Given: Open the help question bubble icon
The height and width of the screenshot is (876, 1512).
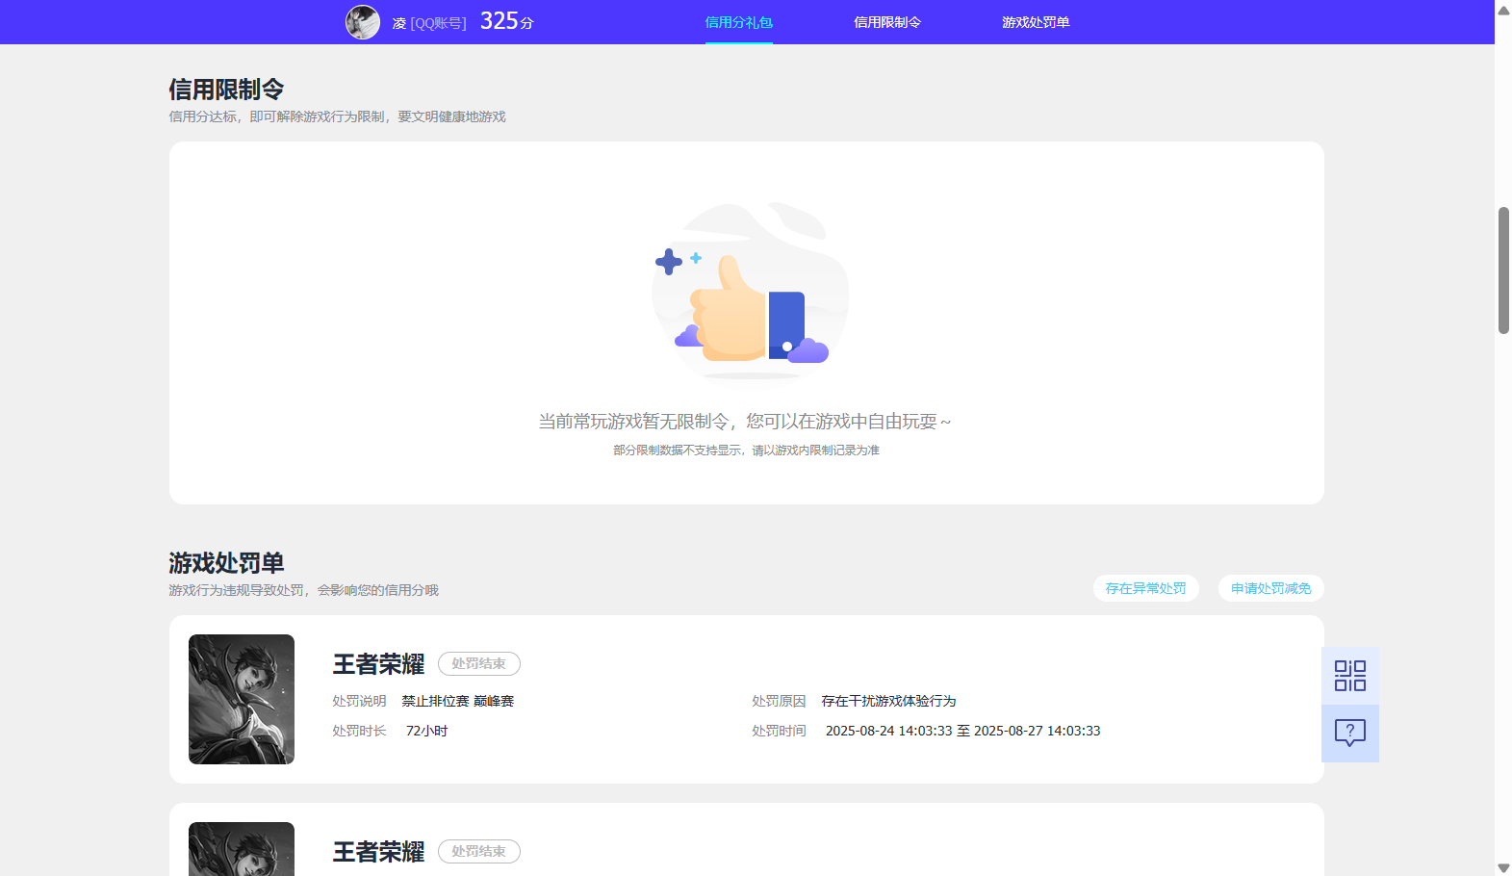Looking at the screenshot, I should (1349, 734).
